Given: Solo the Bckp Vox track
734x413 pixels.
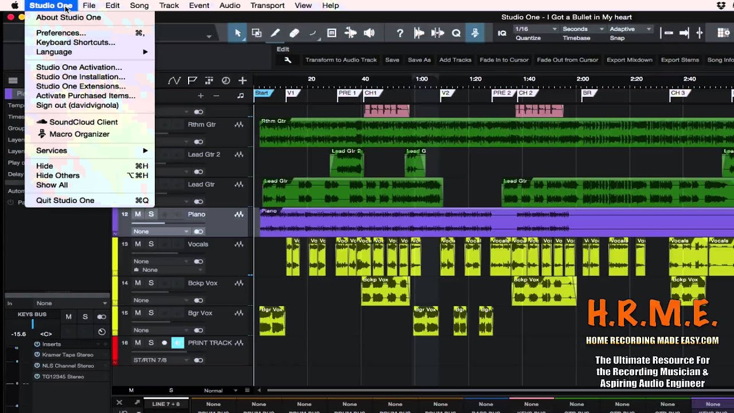Looking at the screenshot, I should click(x=151, y=283).
